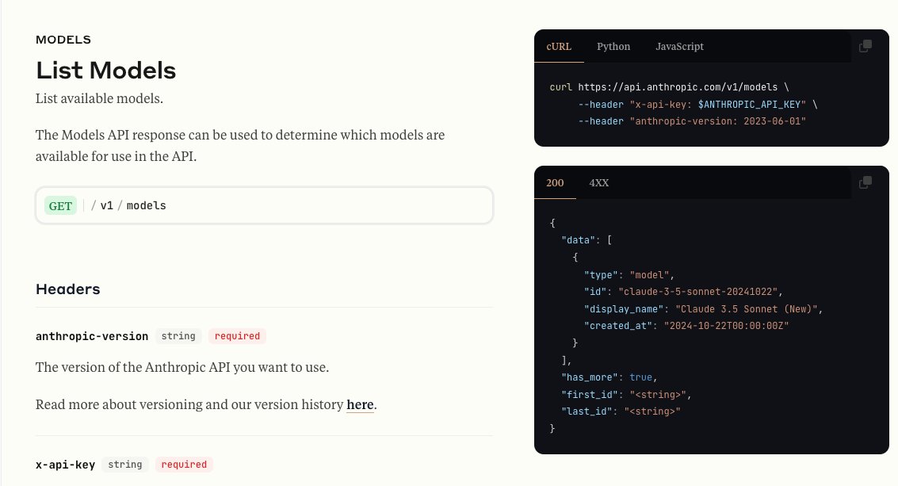Viewport: 898px width, 486px height.
Task: Switch to the Python code tab
Action: 613,47
